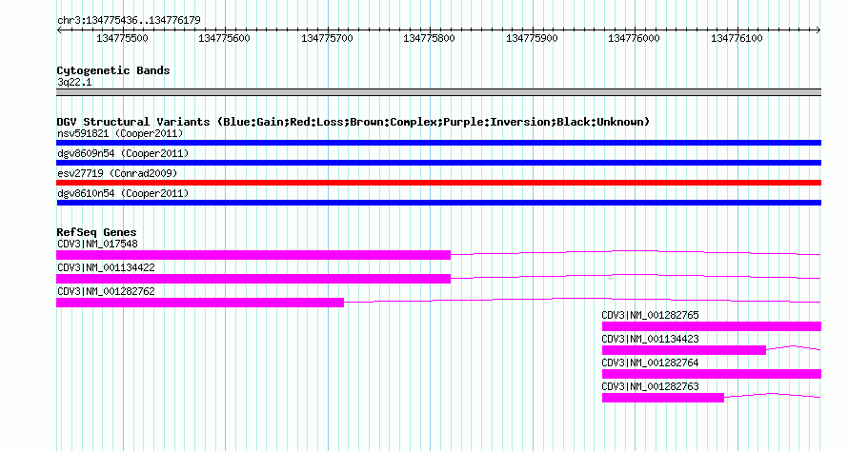Click blue gain bar for dgv8609n54

[438, 163]
